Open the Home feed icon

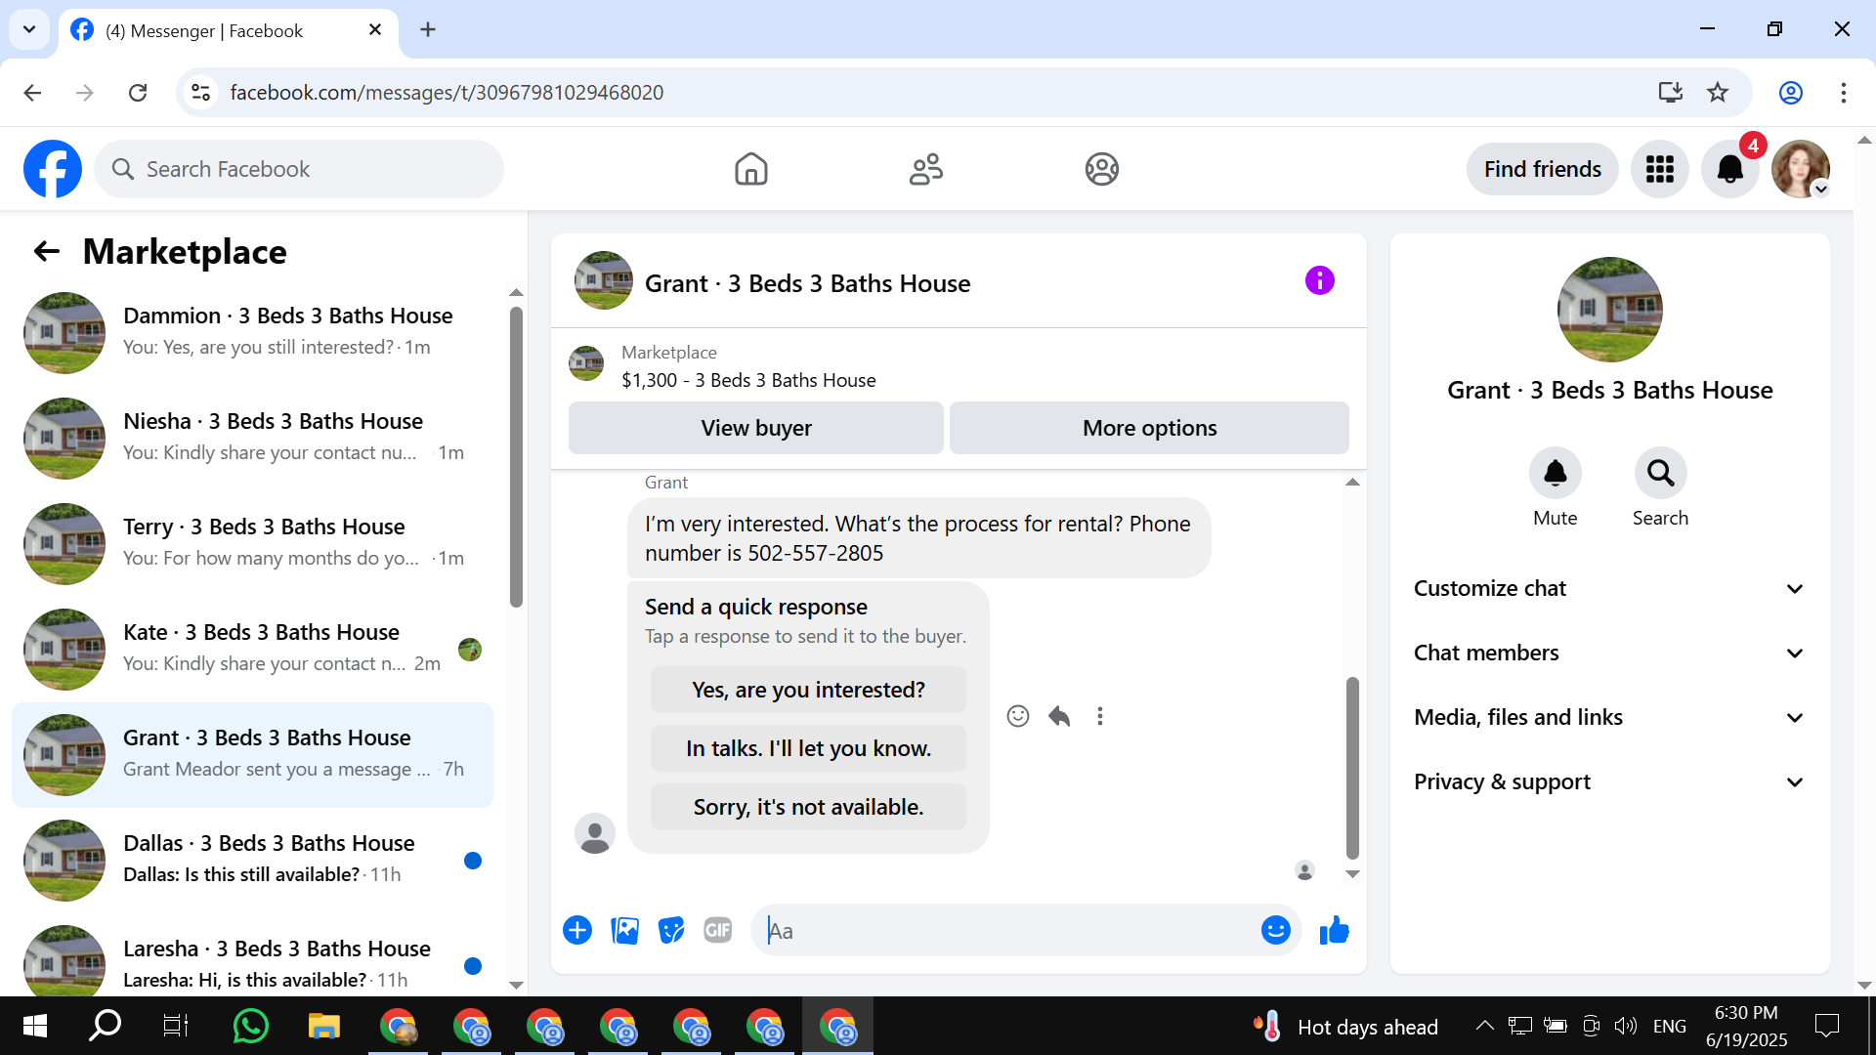[750, 169]
